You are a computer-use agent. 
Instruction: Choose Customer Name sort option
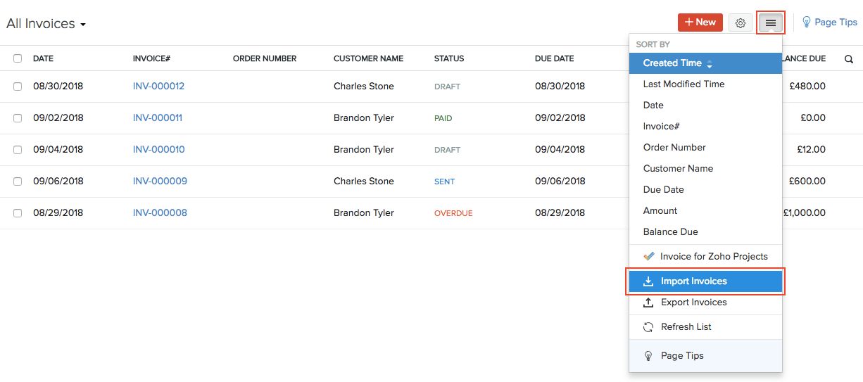pyautogui.click(x=678, y=169)
